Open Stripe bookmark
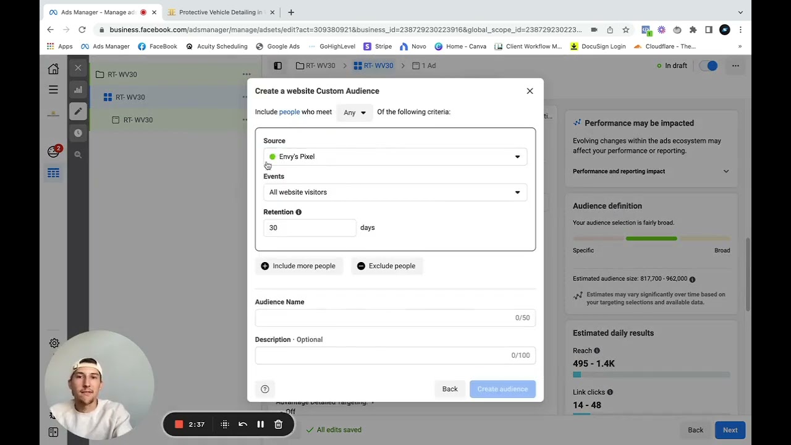This screenshot has width=791, height=445. 378,46
